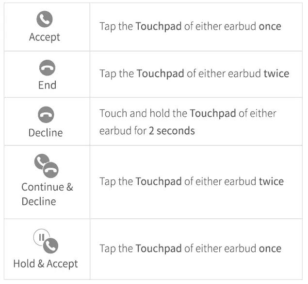Click the Decline call hang-up icon
The image size is (308, 284).
(46, 115)
